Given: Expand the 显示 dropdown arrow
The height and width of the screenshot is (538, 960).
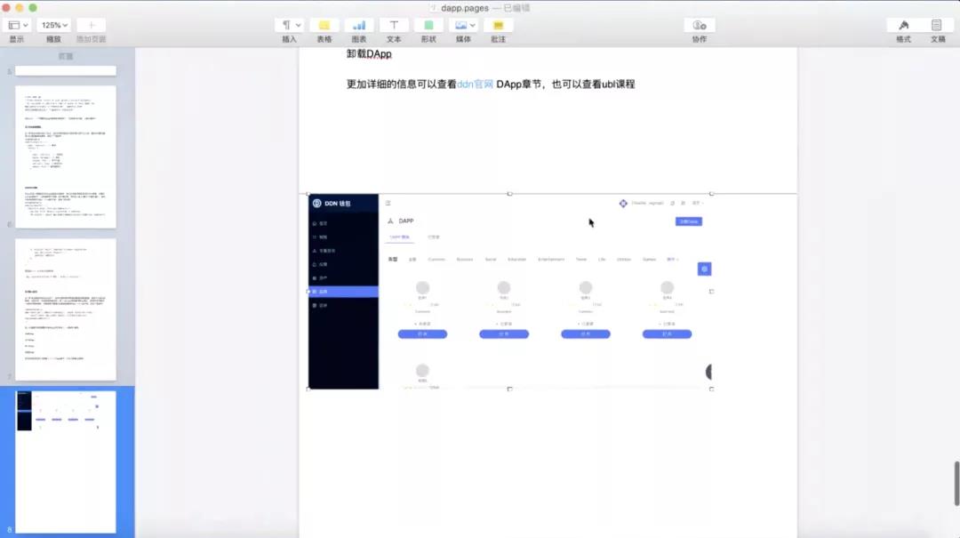Looking at the screenshot, I should pyautogui.click(x=23, y=24).
